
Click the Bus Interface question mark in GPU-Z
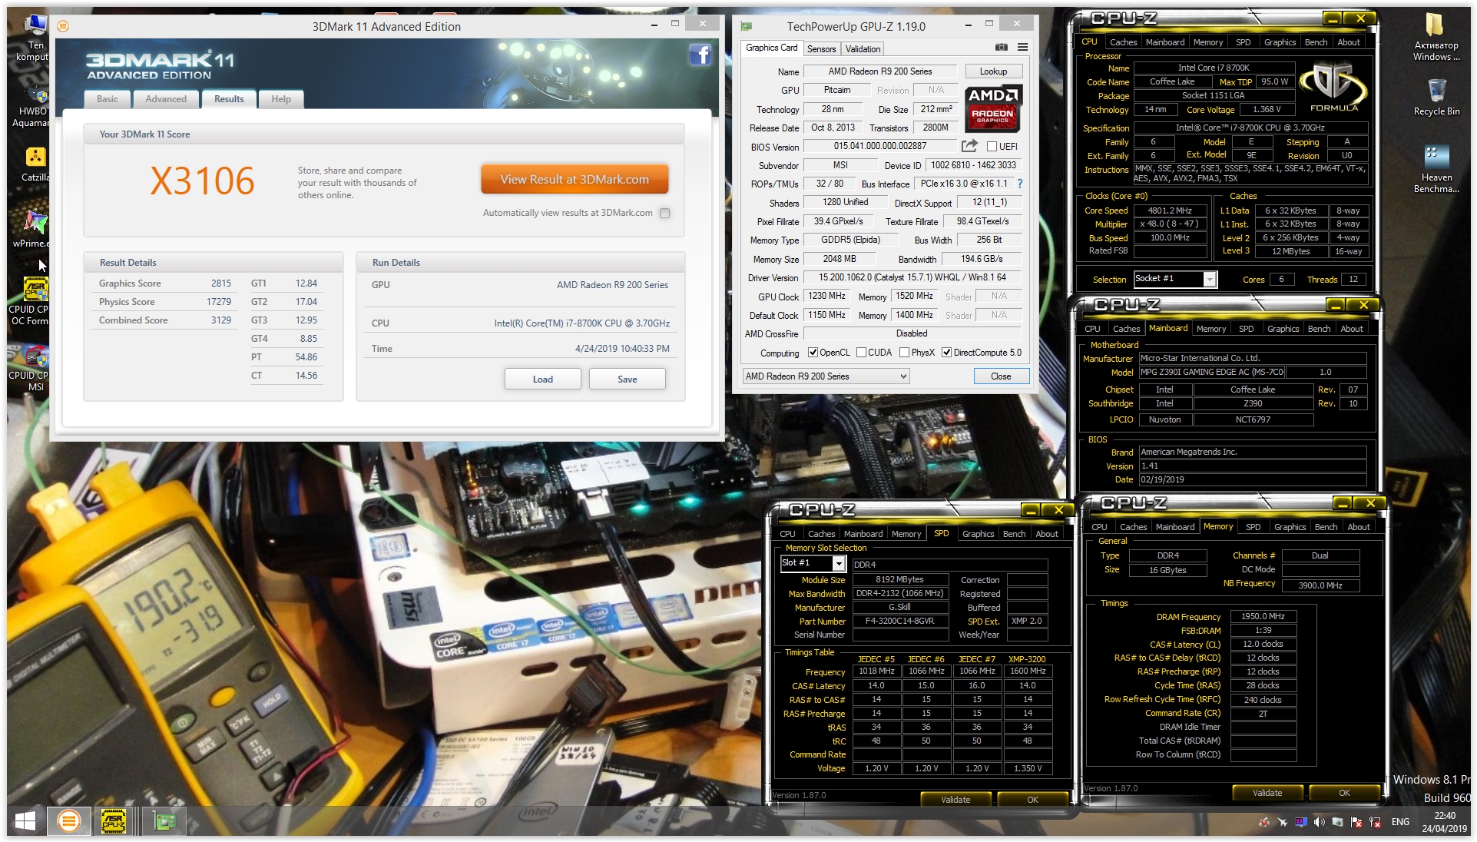tap(1019, 184)
